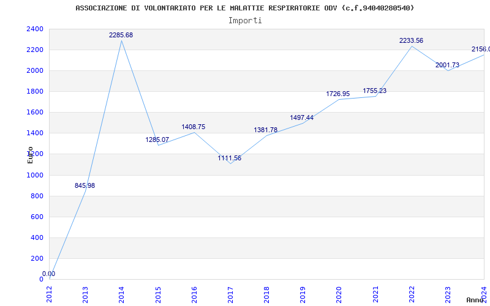Viewport: 490px width, 306px height.
Task: Select the 845.98 data label
Action: (85, 186)
